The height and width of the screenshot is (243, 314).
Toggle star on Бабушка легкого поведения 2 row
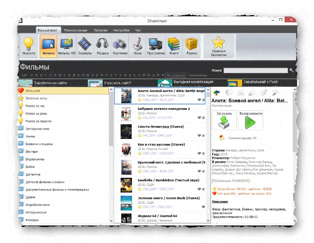pyautogui.click(x=203, y=117)
